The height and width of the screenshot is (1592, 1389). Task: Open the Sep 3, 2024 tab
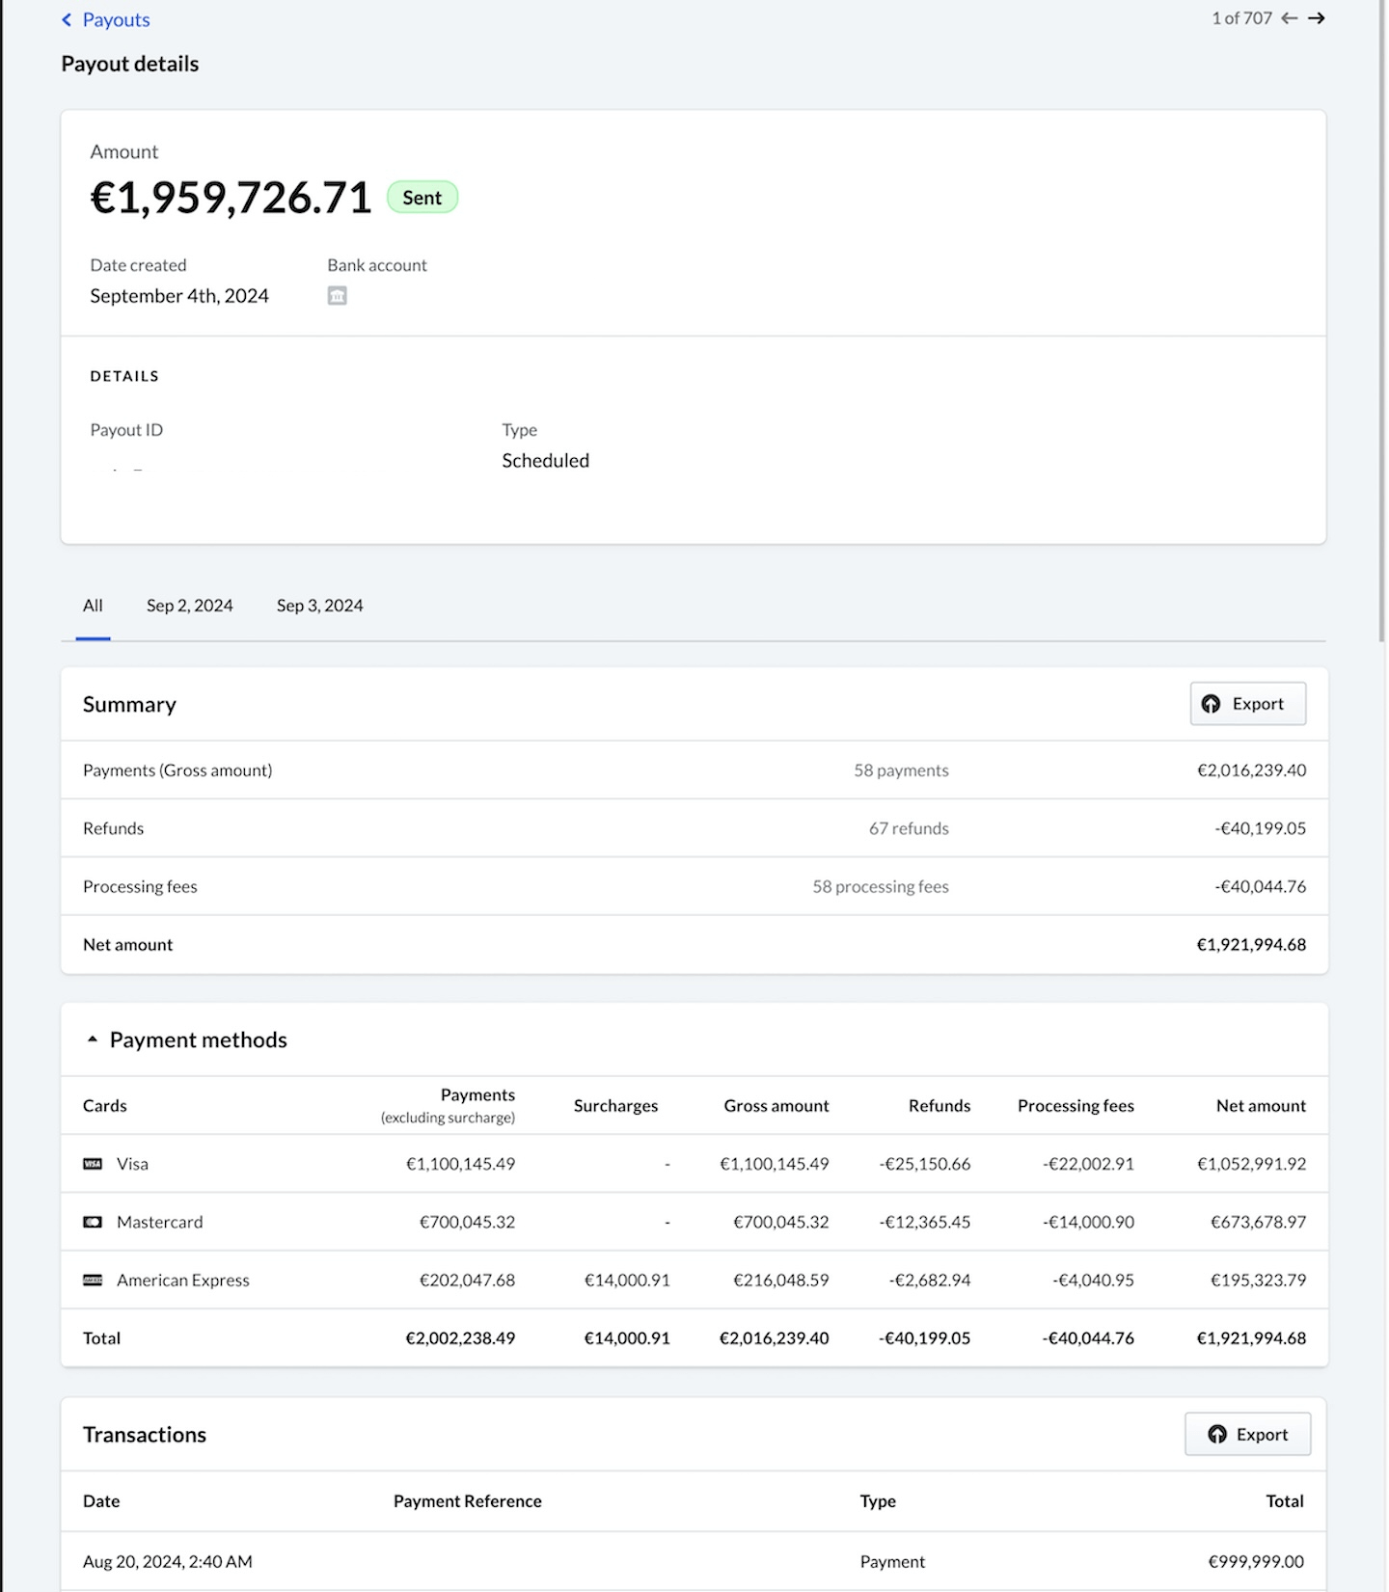[x=319, y=606]
